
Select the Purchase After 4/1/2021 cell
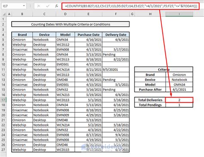point(179,89)
